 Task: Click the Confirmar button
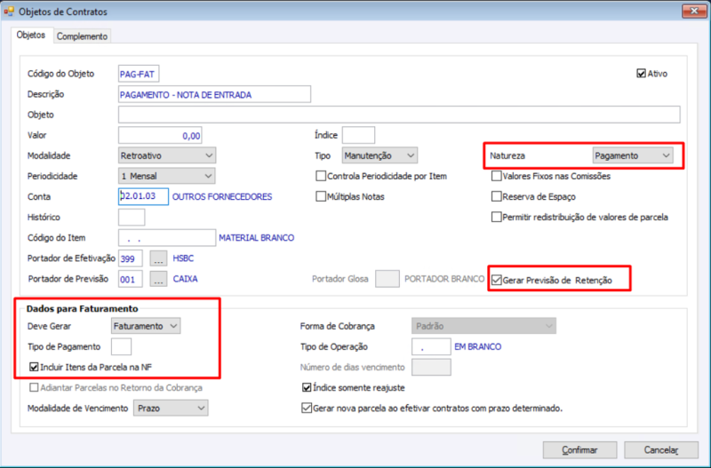coord(579,450)
